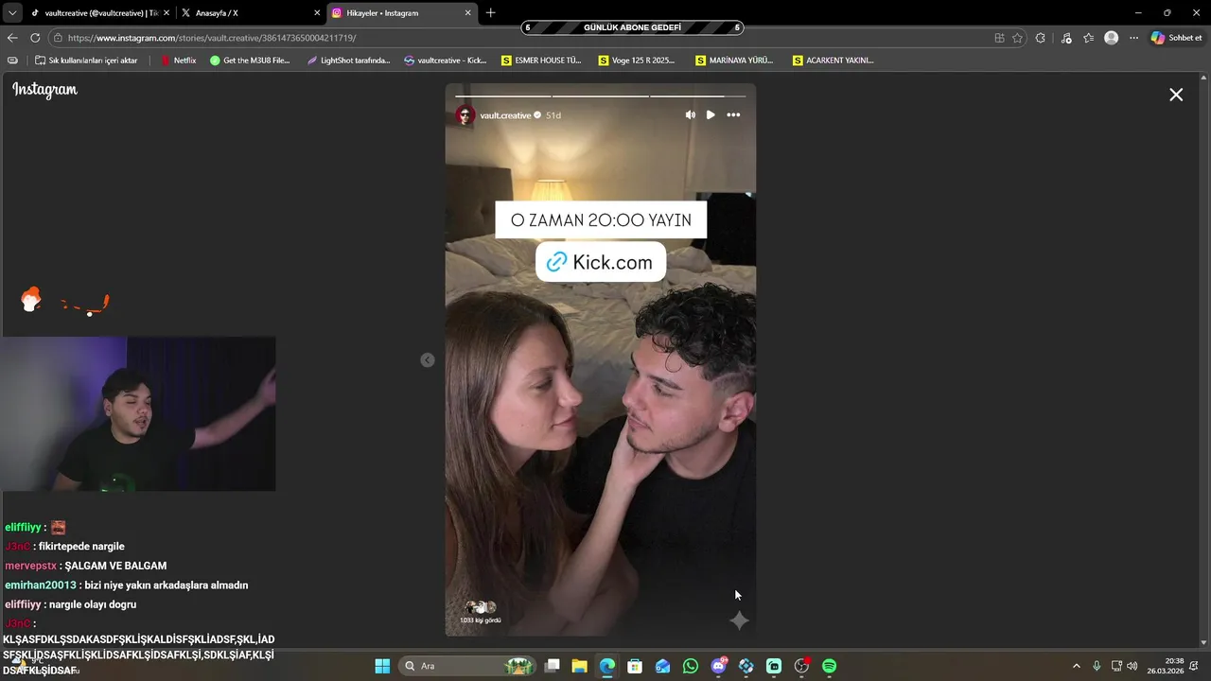This screenshot has height=681, width=1211.
Task: Close the Anasayfa / X tab
Action: pyautogui.click(x=317, y=13)
